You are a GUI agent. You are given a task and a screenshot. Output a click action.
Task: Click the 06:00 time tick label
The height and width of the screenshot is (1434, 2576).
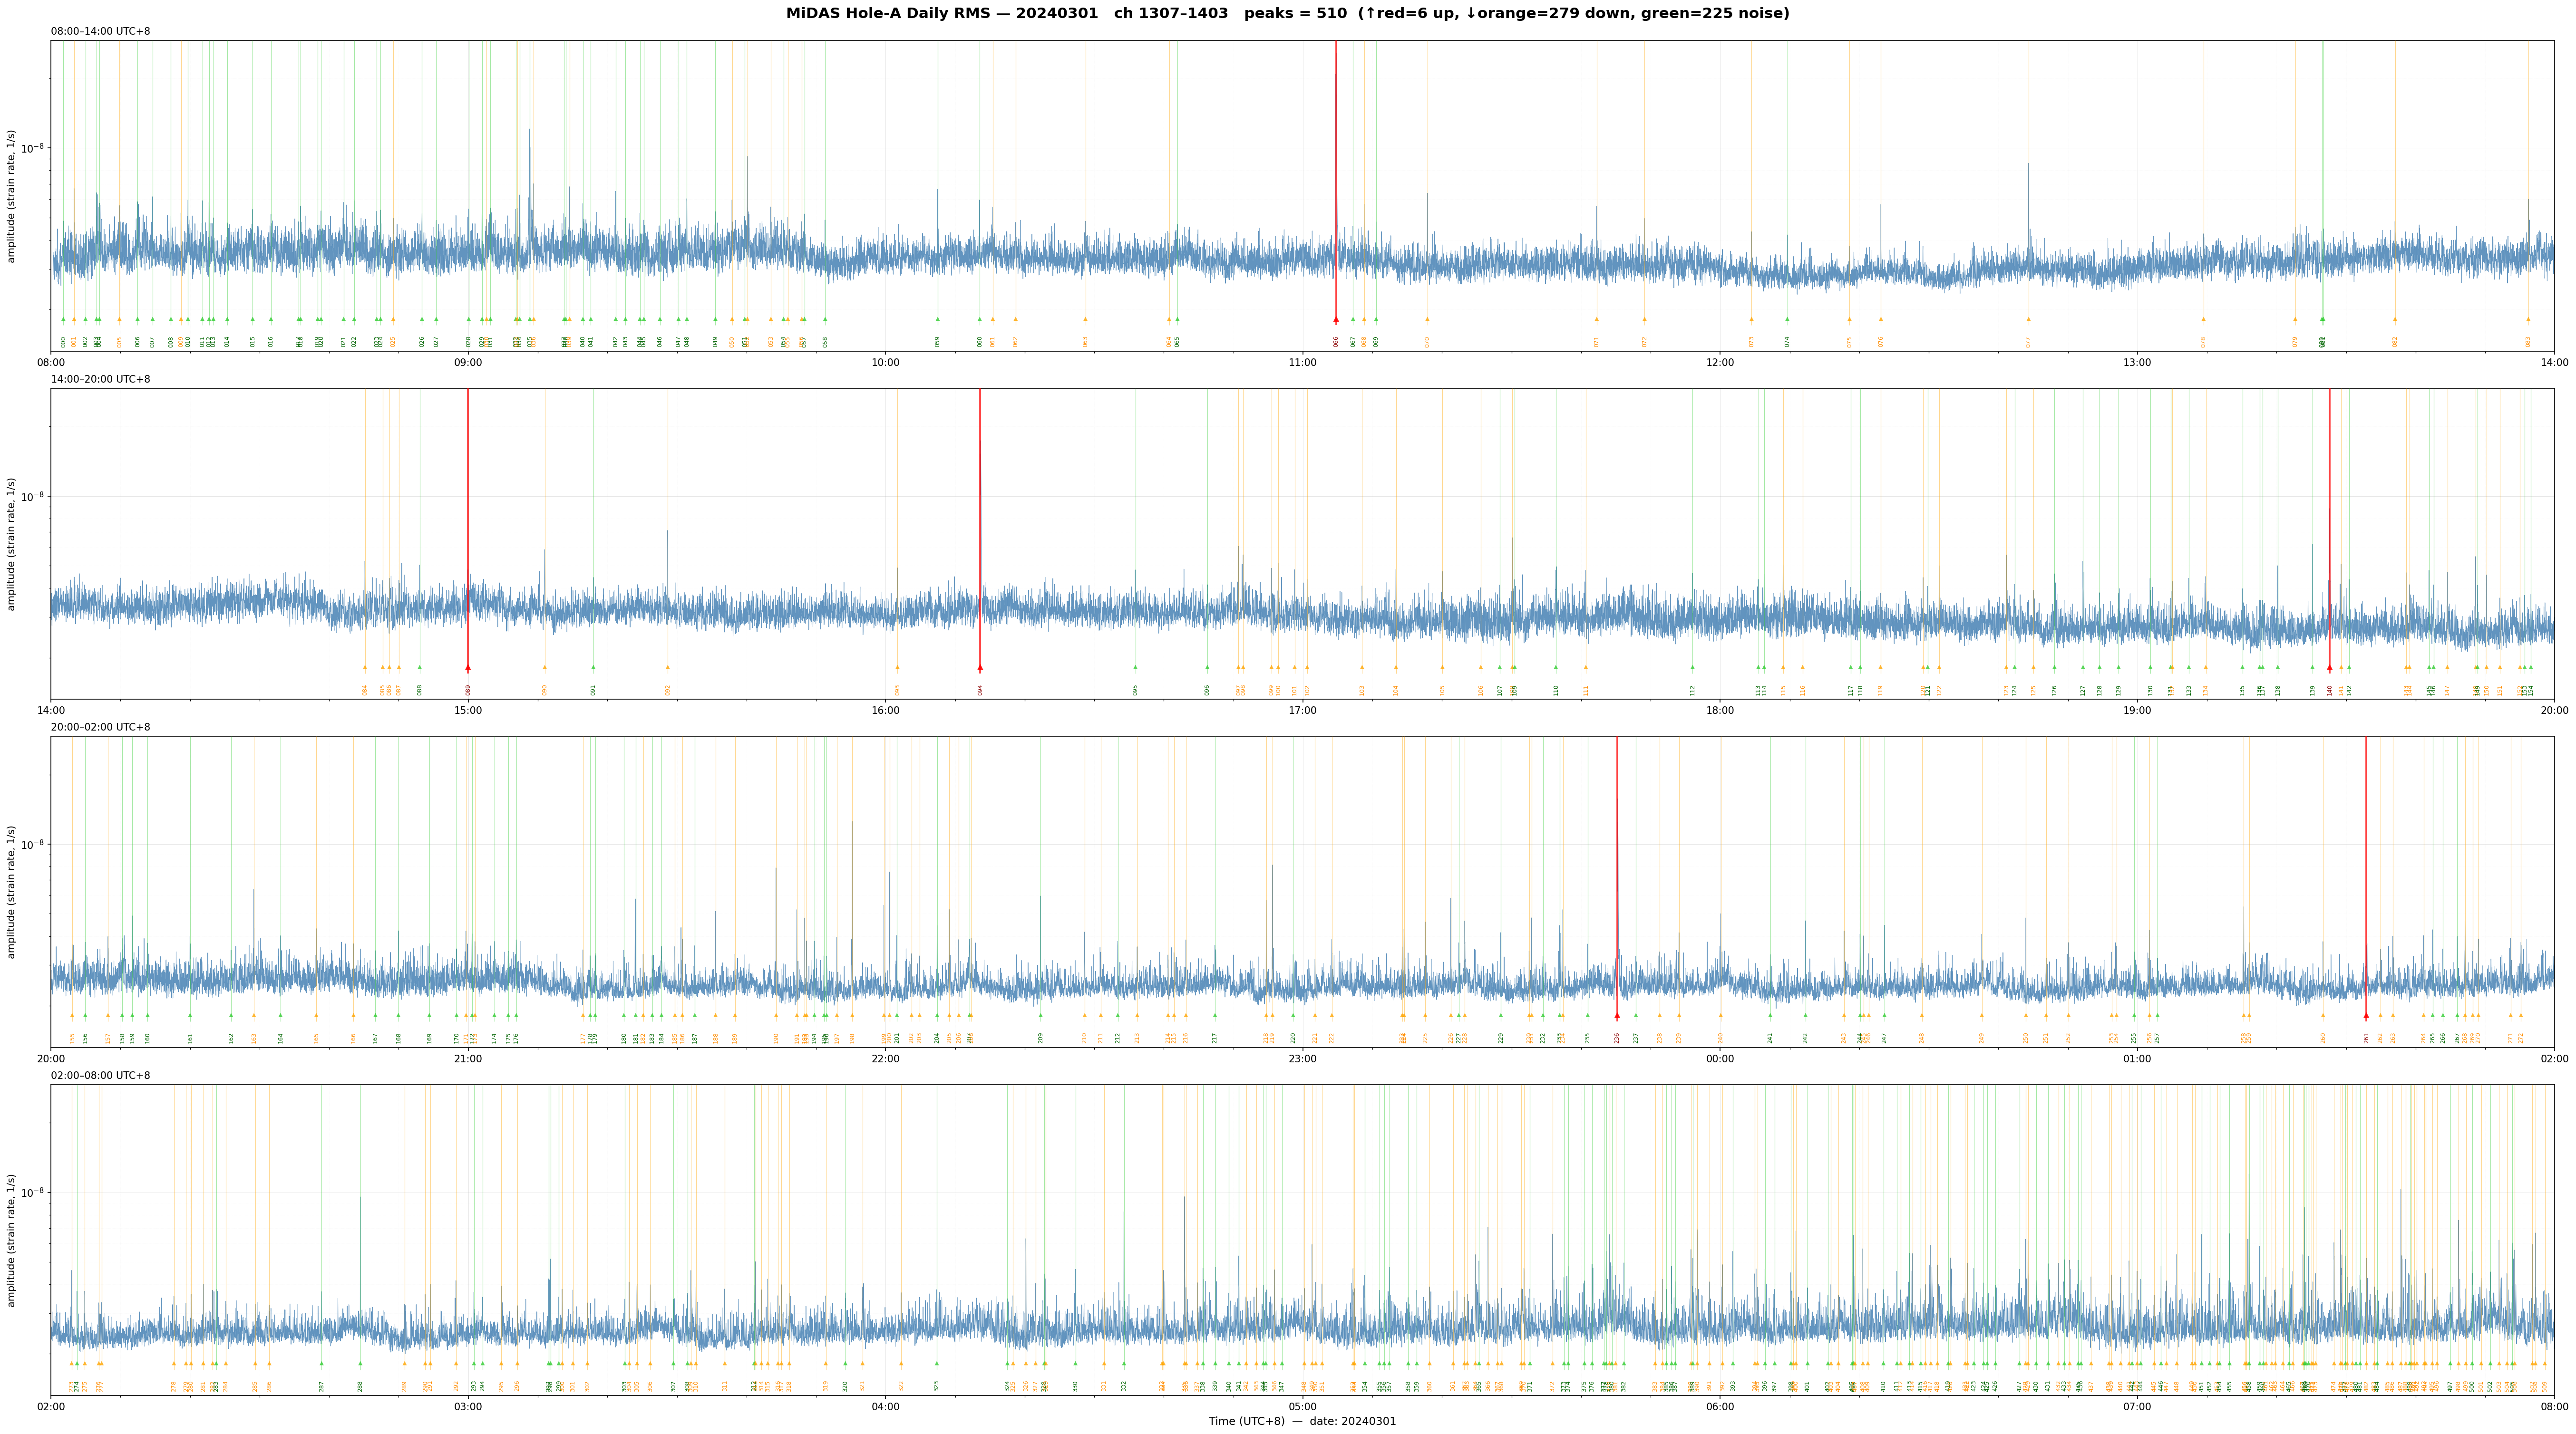(x=1720, y=1407)
